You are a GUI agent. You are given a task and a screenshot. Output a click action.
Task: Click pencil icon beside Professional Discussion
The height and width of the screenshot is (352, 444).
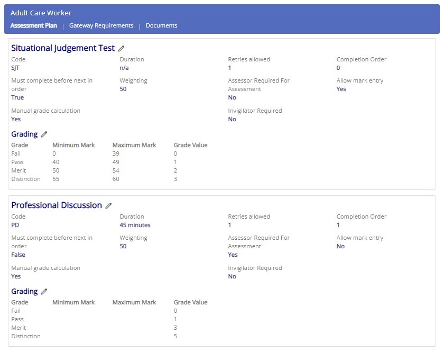108,205
